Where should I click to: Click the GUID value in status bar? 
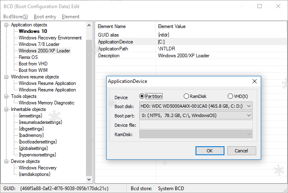(64, 189)
